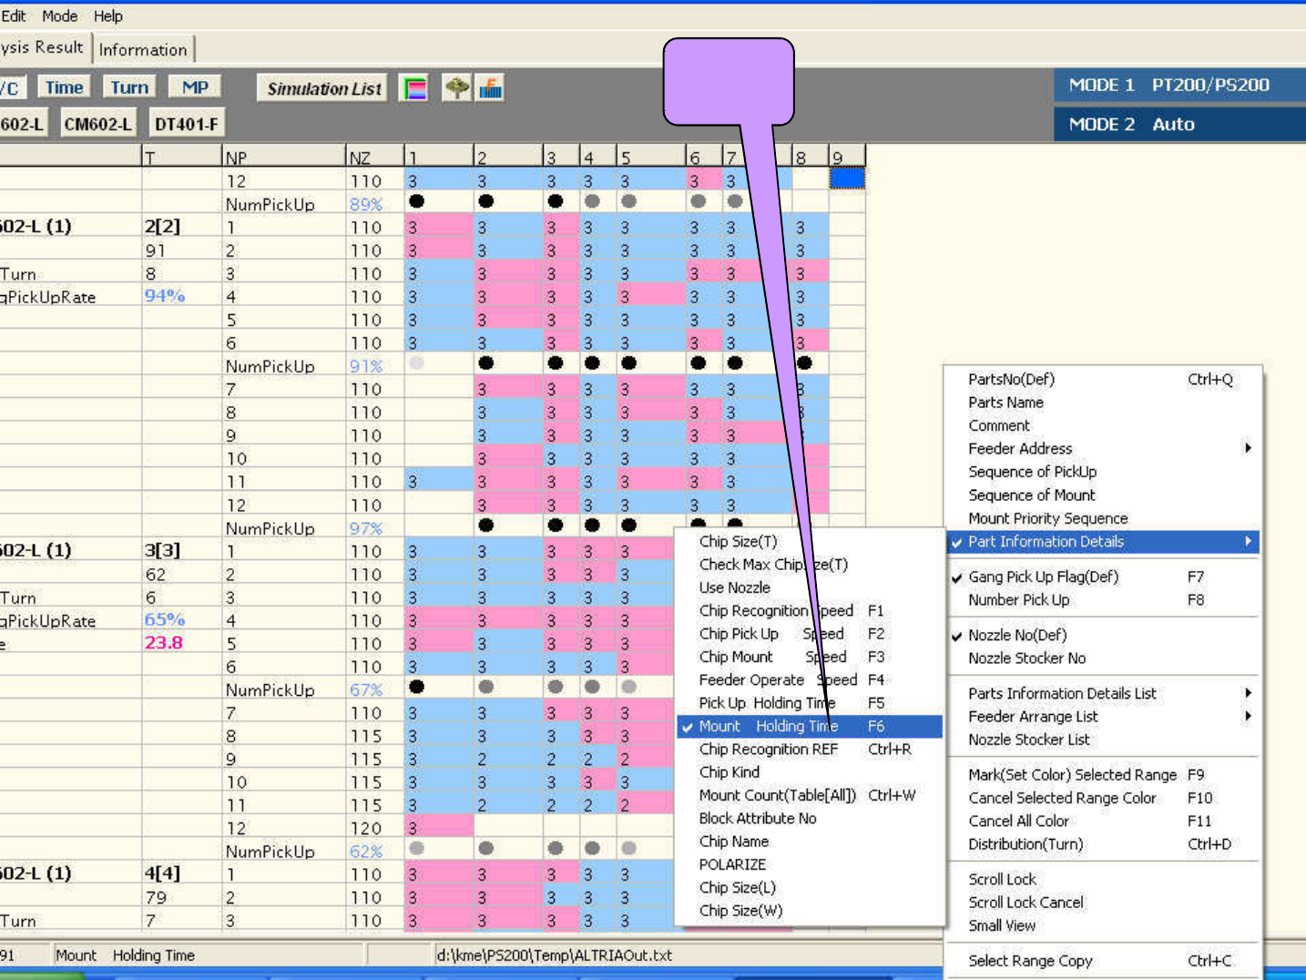The width and height of the screenshot is (1306, 980).
Task: Click the column 6 header
Action: (702, 157)
